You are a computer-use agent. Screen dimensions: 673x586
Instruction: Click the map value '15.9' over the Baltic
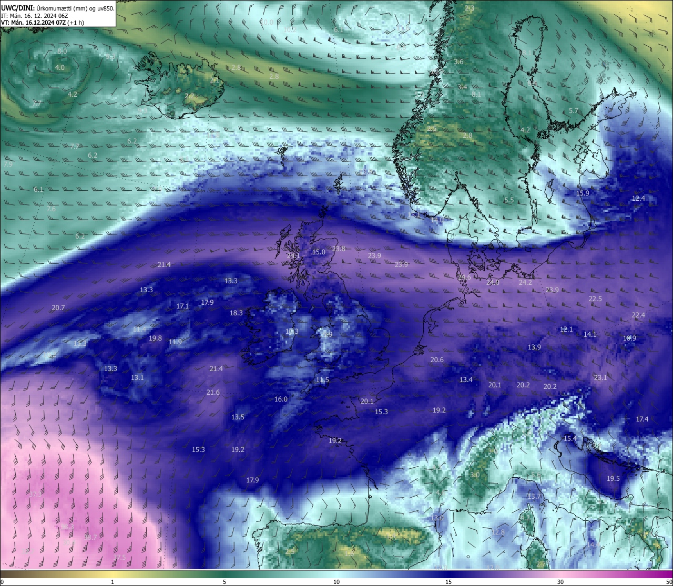(583, 193)
